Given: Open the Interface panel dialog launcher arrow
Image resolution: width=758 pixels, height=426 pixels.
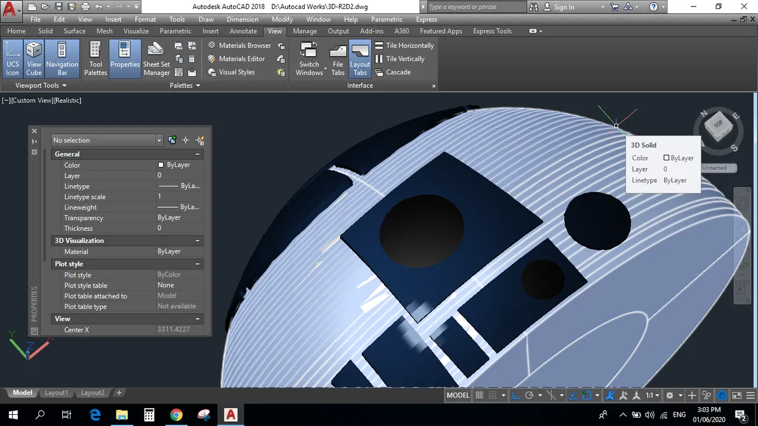Looking at the screenshot, I should coord(433,86).
